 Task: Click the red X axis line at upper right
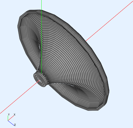(109, 21)
